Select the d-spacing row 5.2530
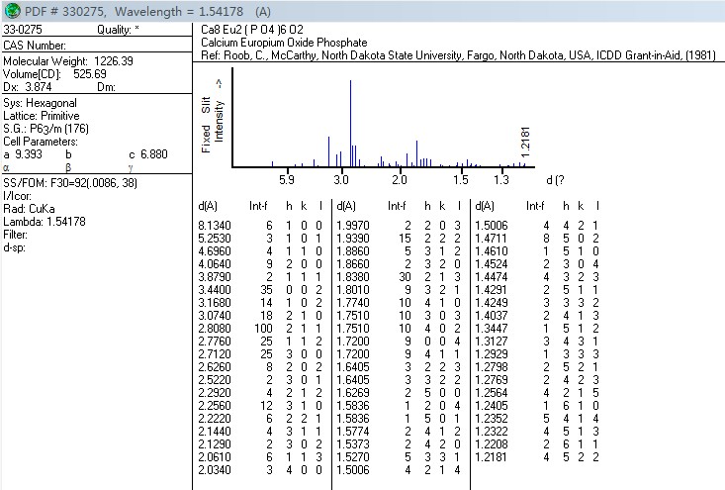The height and width of the screenshot is (490, 725). [260, 239]
